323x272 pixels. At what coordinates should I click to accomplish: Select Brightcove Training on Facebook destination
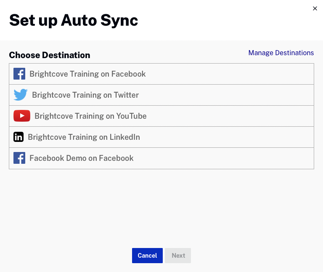87,74
